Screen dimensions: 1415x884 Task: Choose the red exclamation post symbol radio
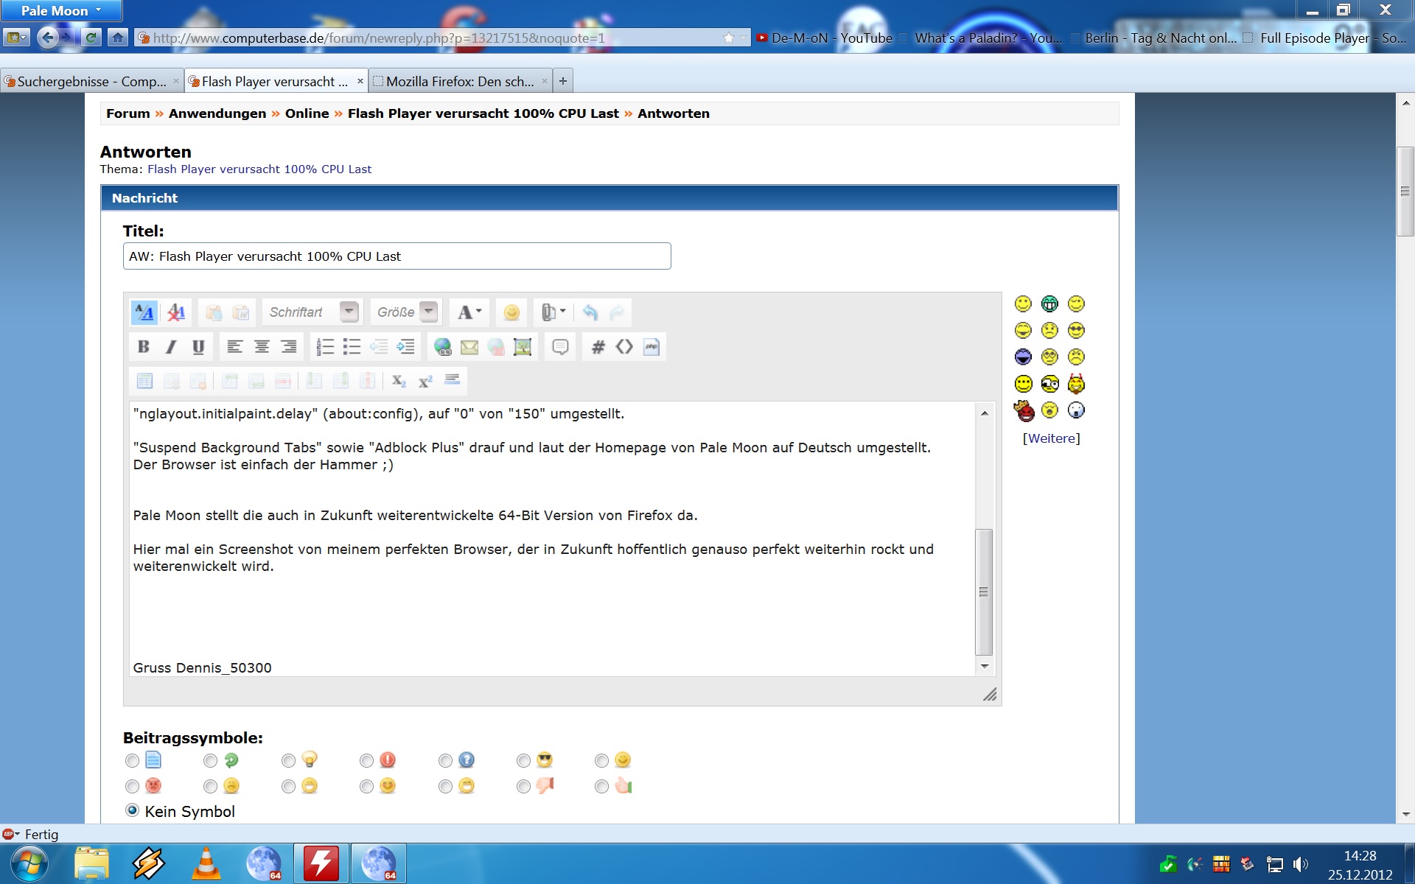366,760
